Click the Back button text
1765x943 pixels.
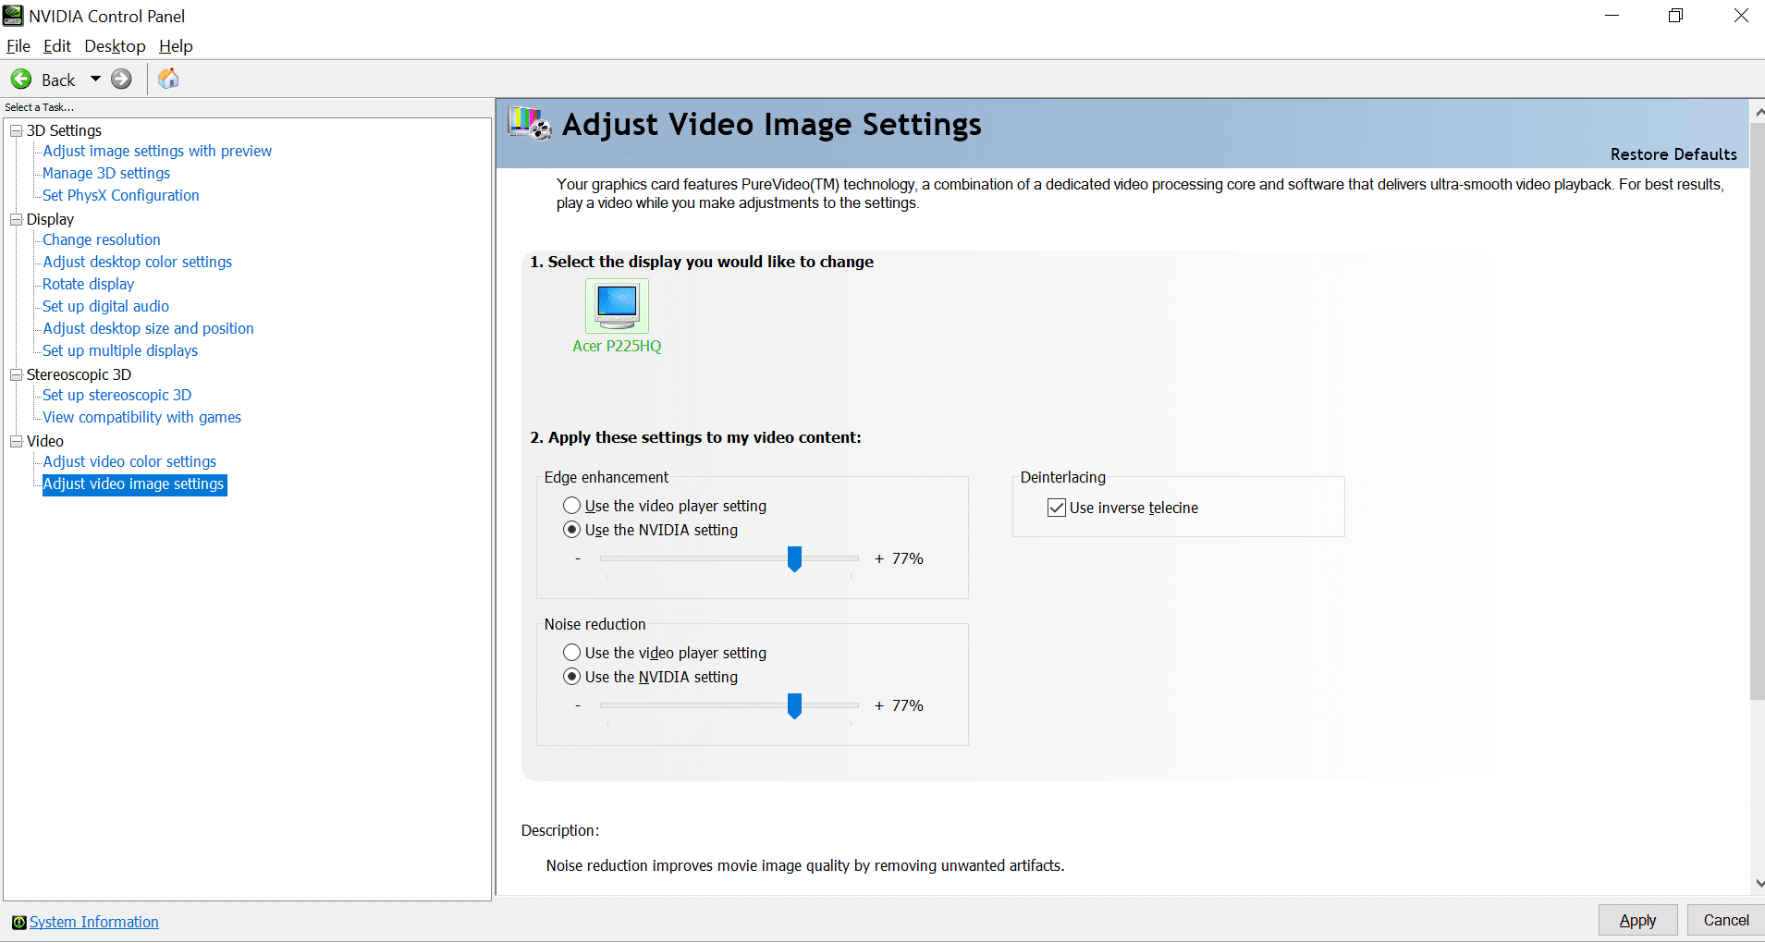click(x=58, y=80)
